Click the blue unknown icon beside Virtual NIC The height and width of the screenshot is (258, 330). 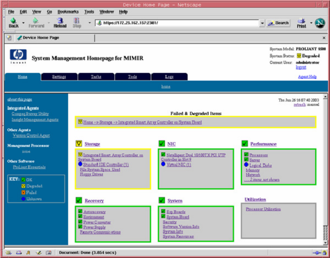(163, 164)
